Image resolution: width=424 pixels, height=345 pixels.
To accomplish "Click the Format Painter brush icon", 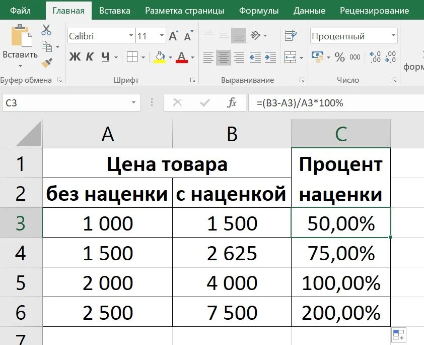I will pyautogui.click(x=47, y=63).
